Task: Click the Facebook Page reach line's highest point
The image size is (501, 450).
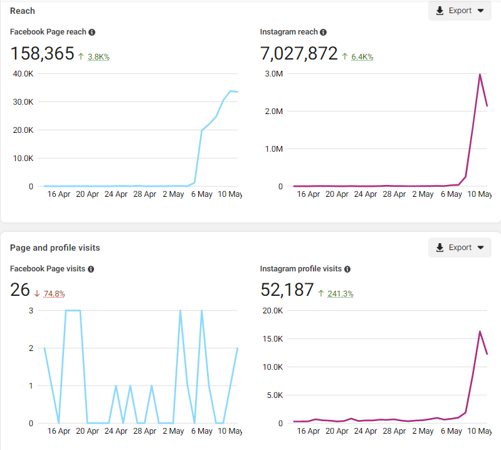Action: 231,91
